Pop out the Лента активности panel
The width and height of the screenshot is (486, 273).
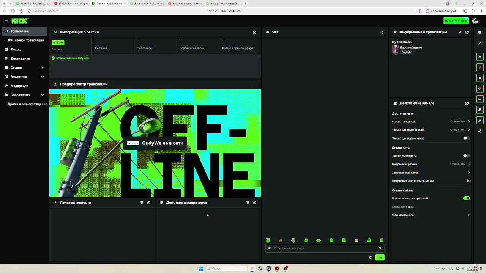[149, 202]
